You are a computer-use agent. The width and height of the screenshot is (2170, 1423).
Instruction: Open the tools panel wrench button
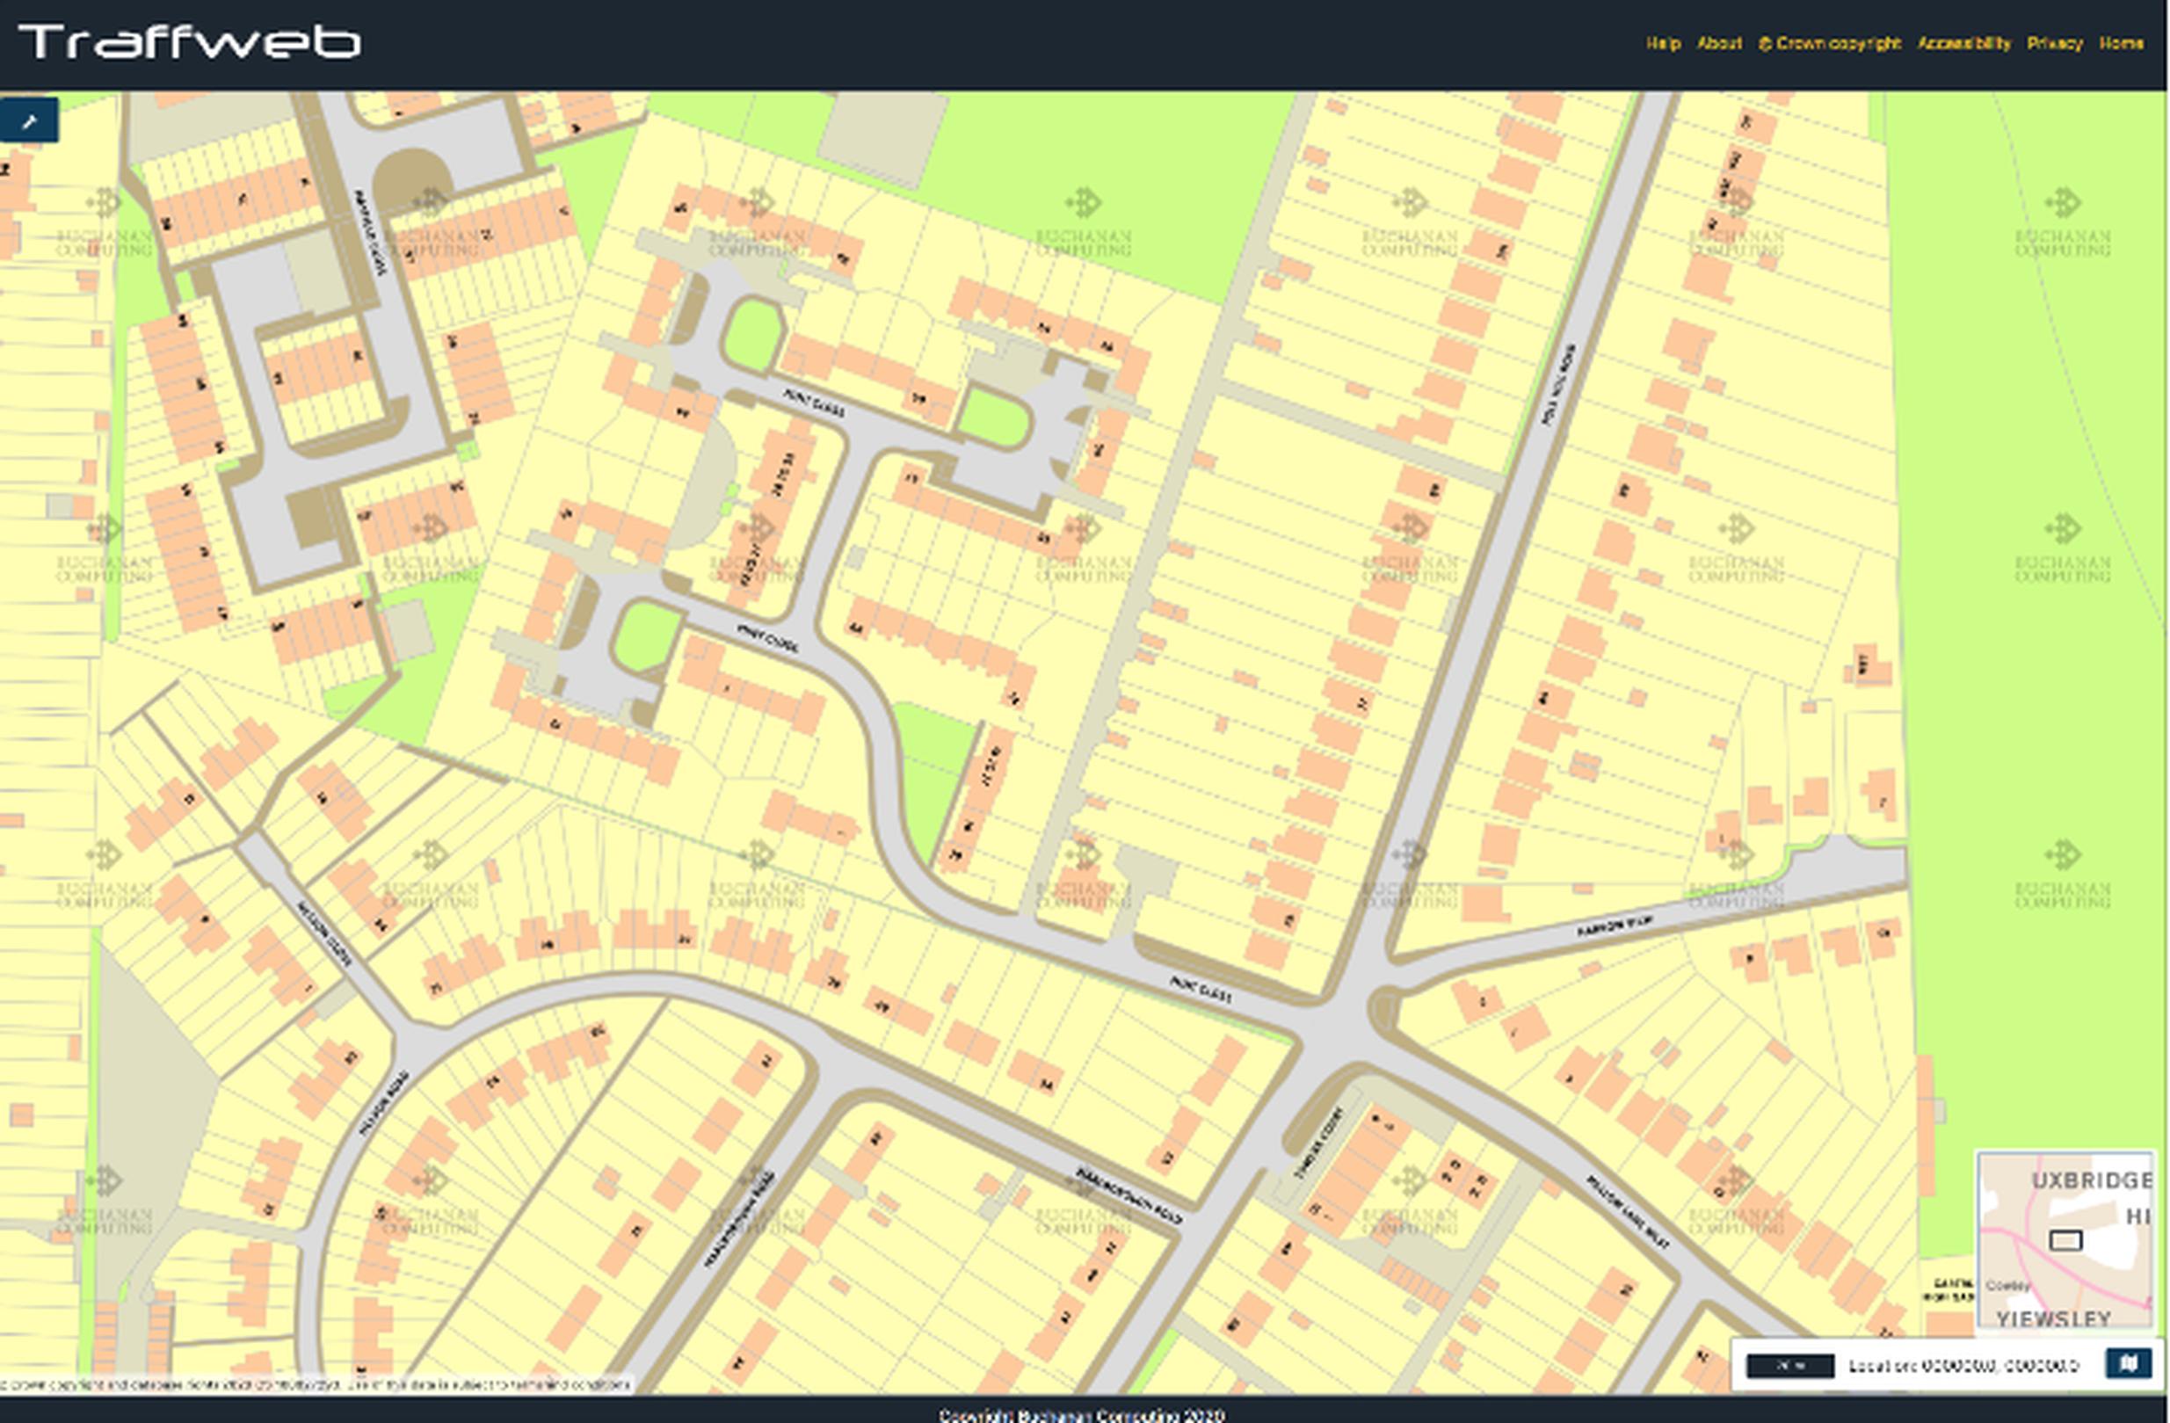(29, 121)
